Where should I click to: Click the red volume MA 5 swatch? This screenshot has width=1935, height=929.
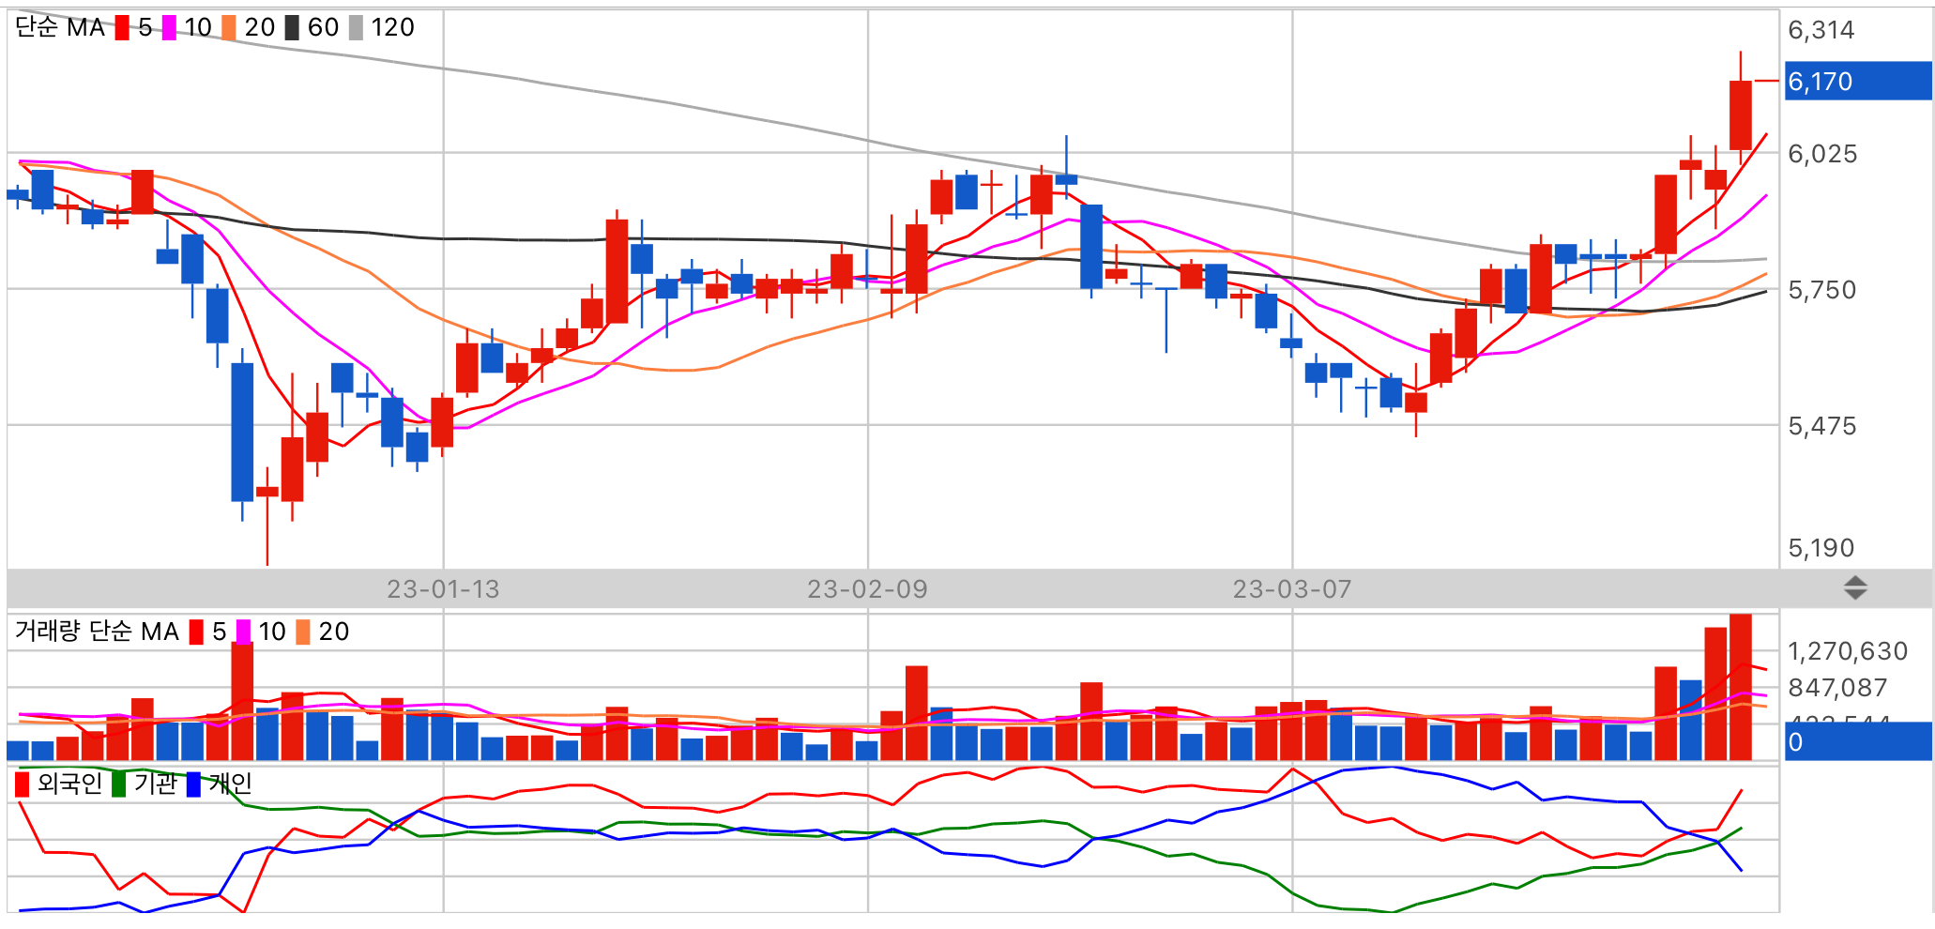[x=196, y=632]
